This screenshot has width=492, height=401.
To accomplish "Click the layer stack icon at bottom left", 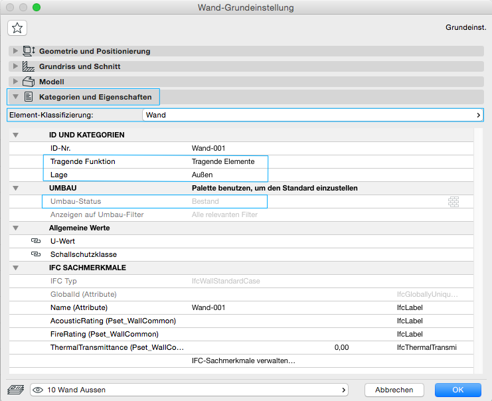I will (15, 390).
